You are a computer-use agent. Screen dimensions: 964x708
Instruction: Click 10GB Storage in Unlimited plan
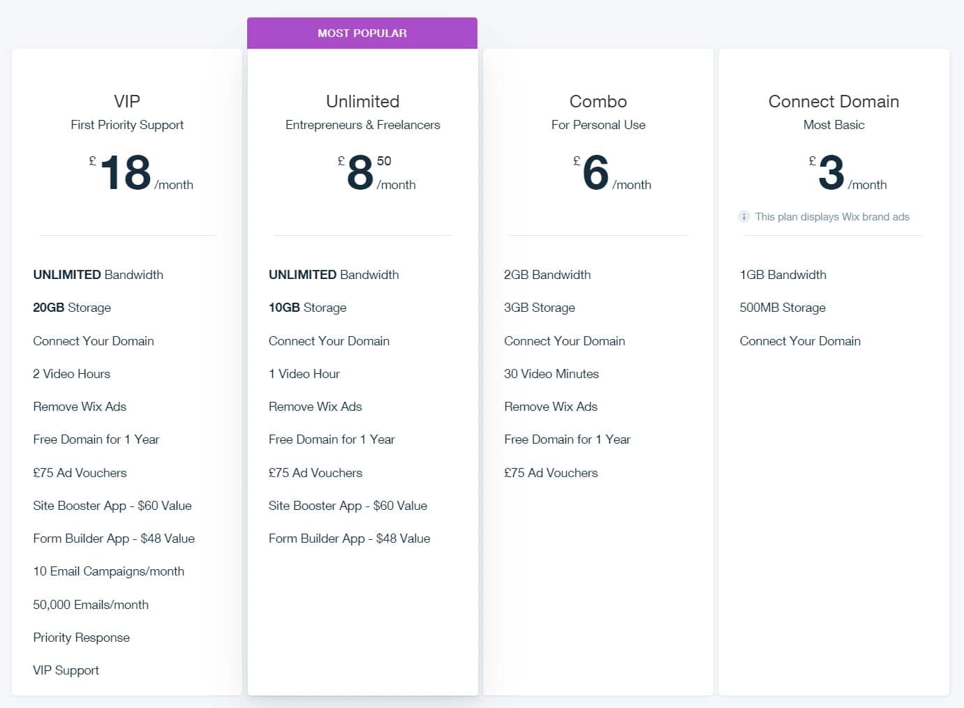coord(308,308)
